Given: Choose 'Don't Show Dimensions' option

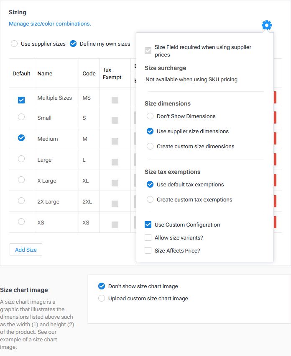Looking at the screenshot, I should 150,116.
